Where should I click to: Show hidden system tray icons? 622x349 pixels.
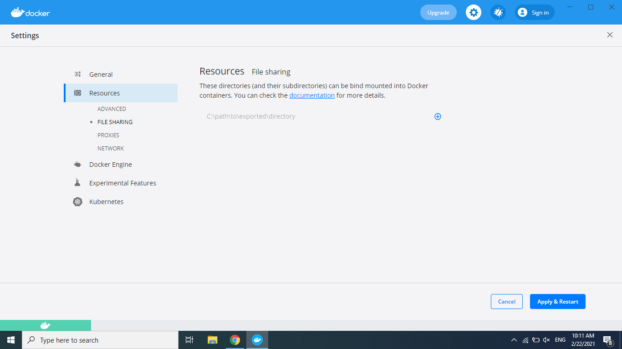point(514,340)
